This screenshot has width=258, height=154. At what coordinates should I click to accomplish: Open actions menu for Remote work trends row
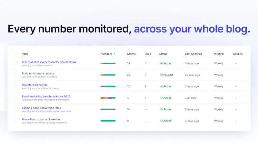[x=236, y=86]
